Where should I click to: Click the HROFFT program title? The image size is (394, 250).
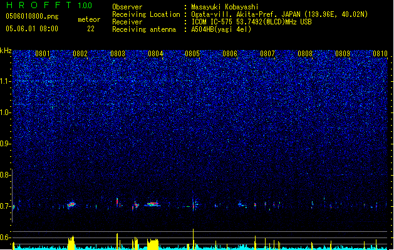(x=38, y=5)
